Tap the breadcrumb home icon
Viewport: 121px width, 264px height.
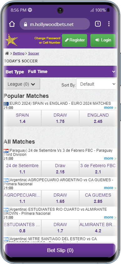7,53
